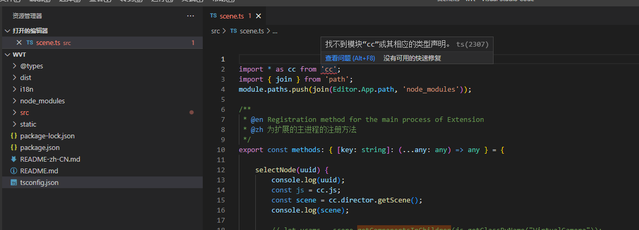This screenshot has height=230, width=639.
Task: Click the info icon next to README.md
Action: coord(14,171)
